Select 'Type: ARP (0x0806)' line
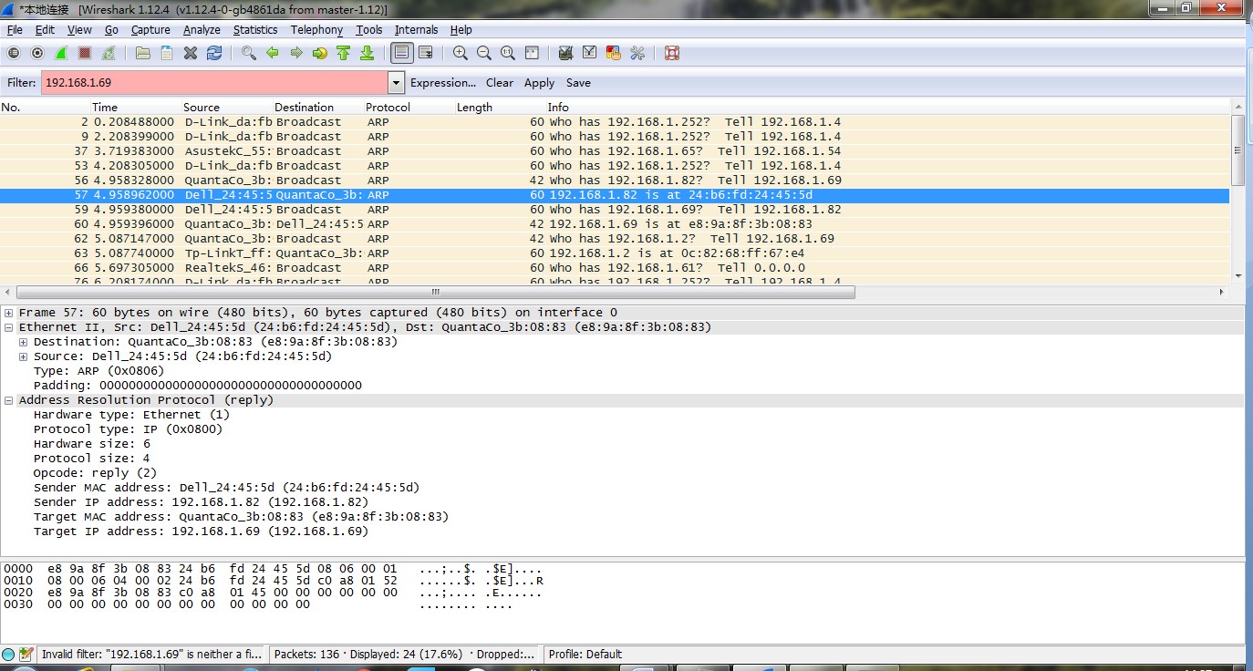 [x=98, y=371]
